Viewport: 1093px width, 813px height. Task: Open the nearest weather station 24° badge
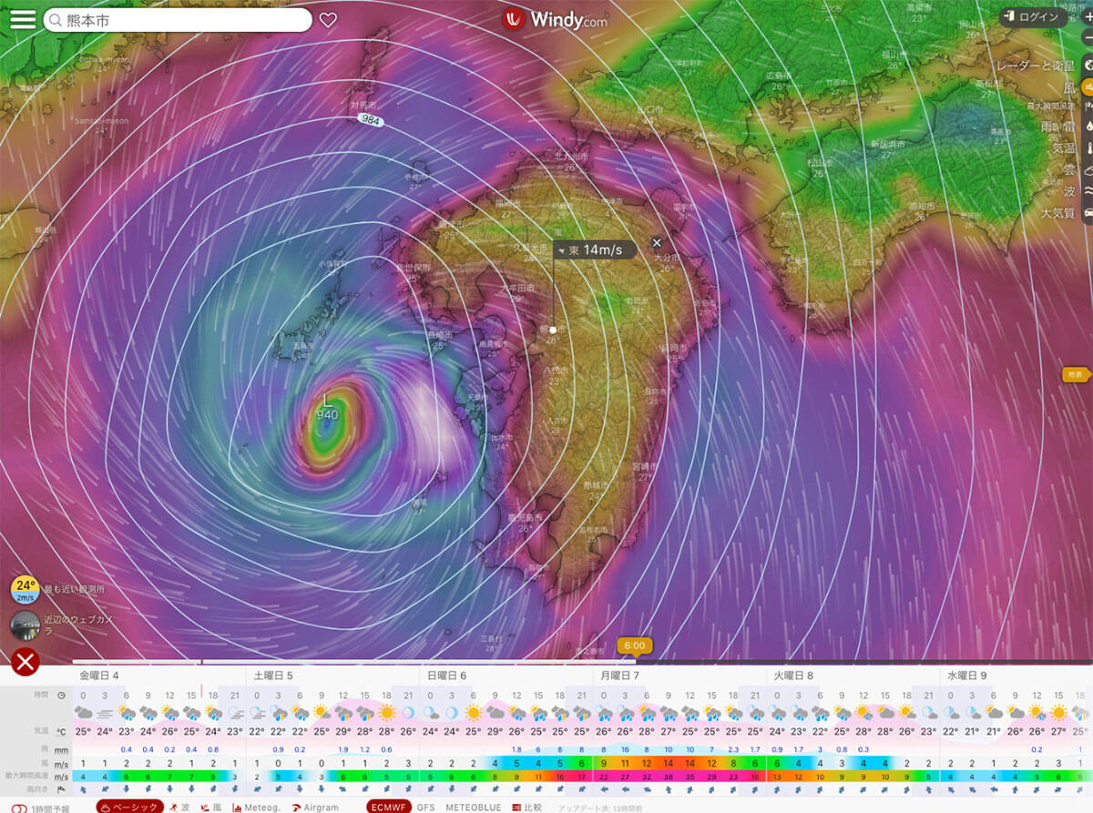tap(25, 589)
